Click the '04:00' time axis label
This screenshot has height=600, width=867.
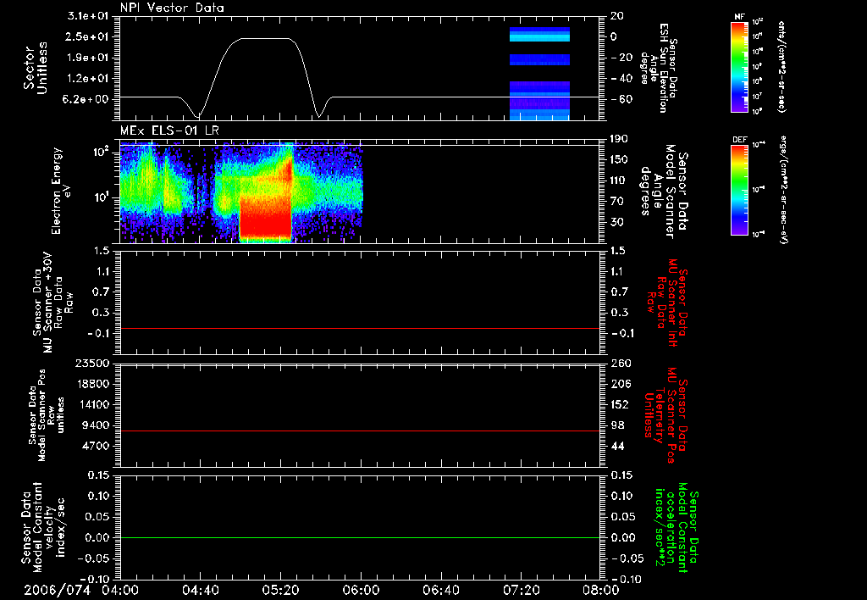(120, 590)
